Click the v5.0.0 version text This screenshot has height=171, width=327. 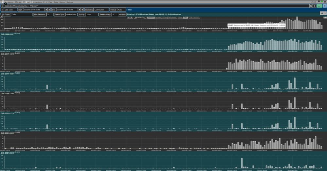[314, 2]
